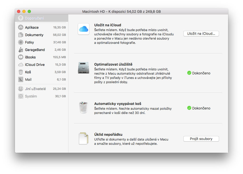243x174 pixels.
Task: Select the iBooks book icon
Action: pyautogui.click(x=20, y=57)
